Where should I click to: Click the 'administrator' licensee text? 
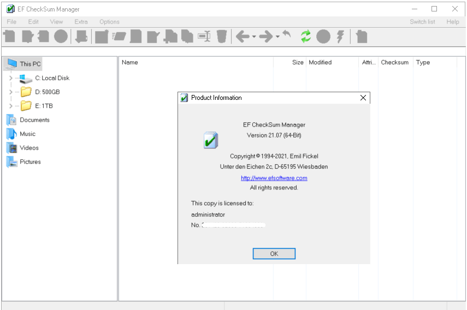208,214
